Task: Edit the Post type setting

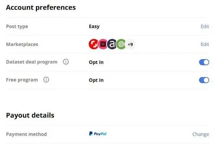Action: pyautogui.click(x=205, y=26)
